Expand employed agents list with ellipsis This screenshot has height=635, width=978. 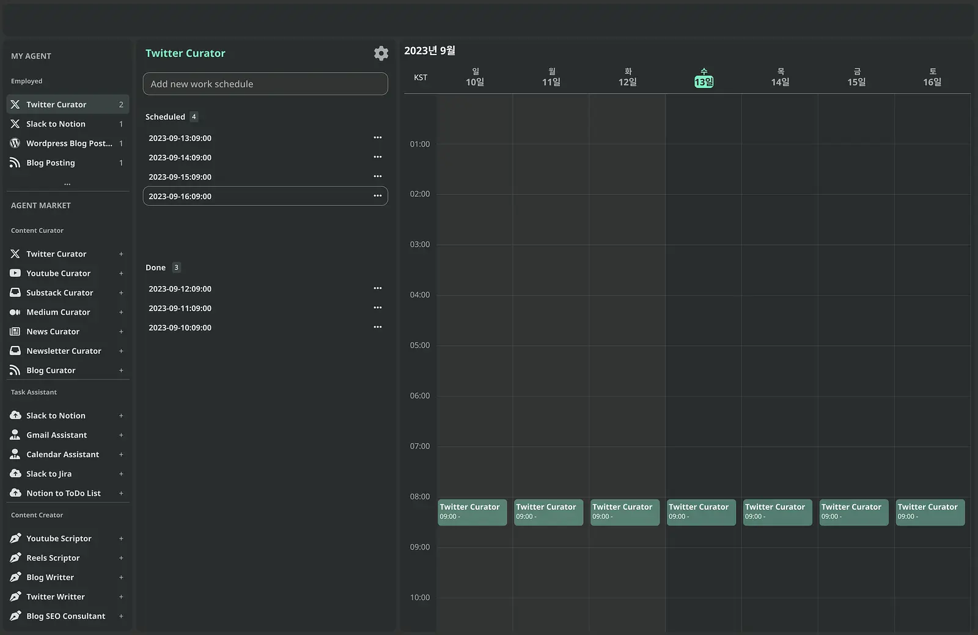click(x=67, y=183)
